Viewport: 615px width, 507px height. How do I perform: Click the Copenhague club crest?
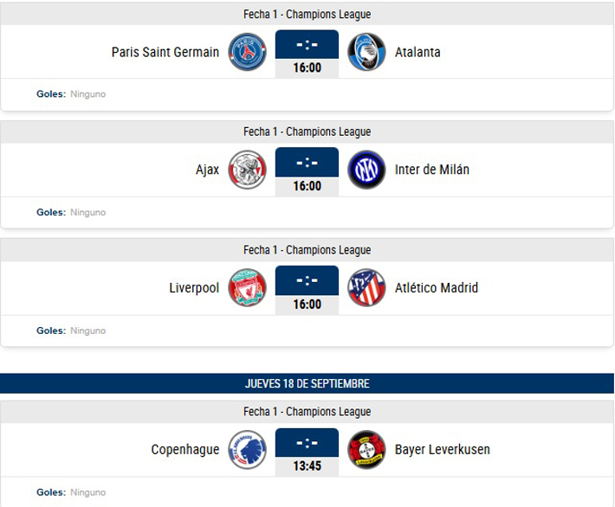coord(248,450)
